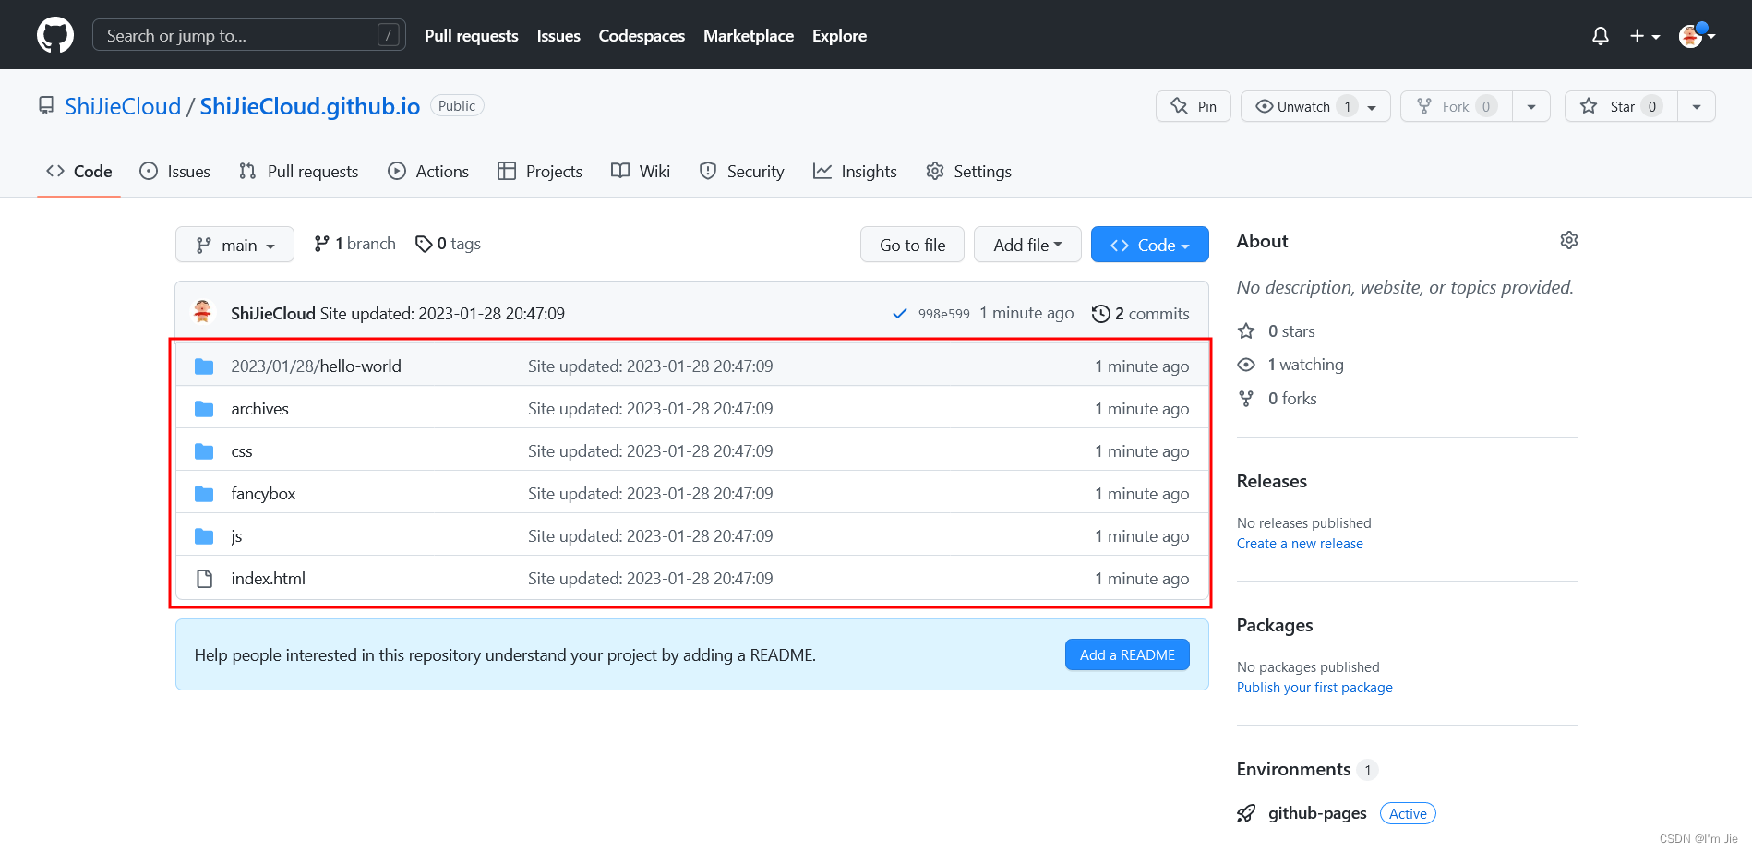
Task: Open the github-pages environment
Action: coord(1317,813)
